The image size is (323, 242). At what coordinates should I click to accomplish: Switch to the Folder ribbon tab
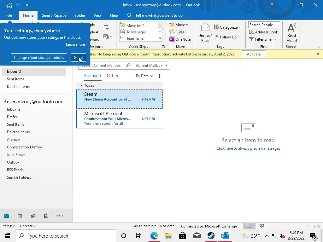point(80,15)
